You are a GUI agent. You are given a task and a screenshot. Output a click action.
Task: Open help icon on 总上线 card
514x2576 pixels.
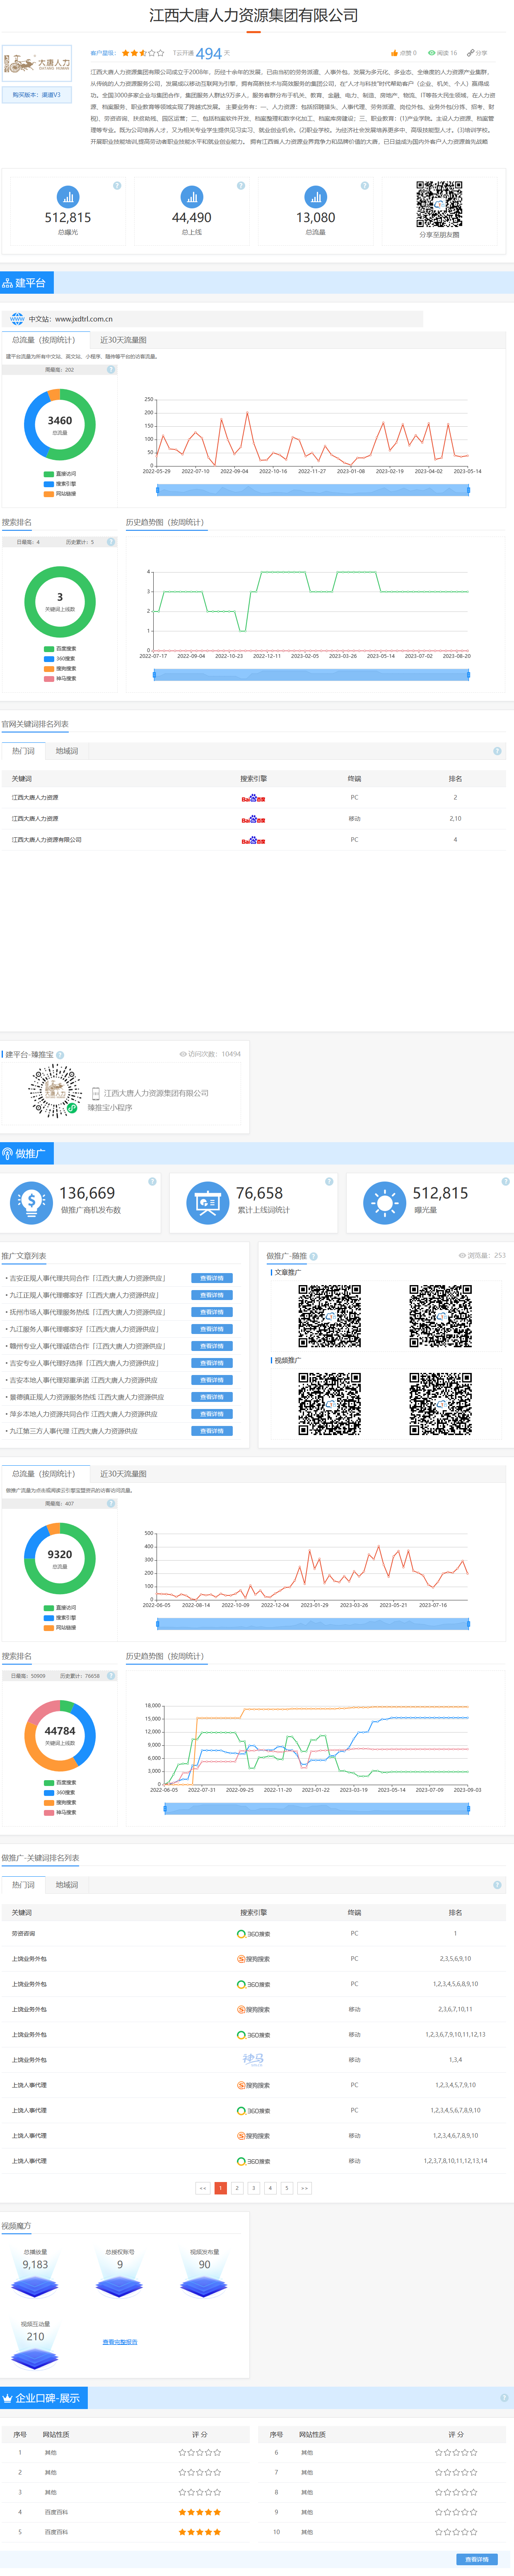pyautogui.click(x=241, y=185)
